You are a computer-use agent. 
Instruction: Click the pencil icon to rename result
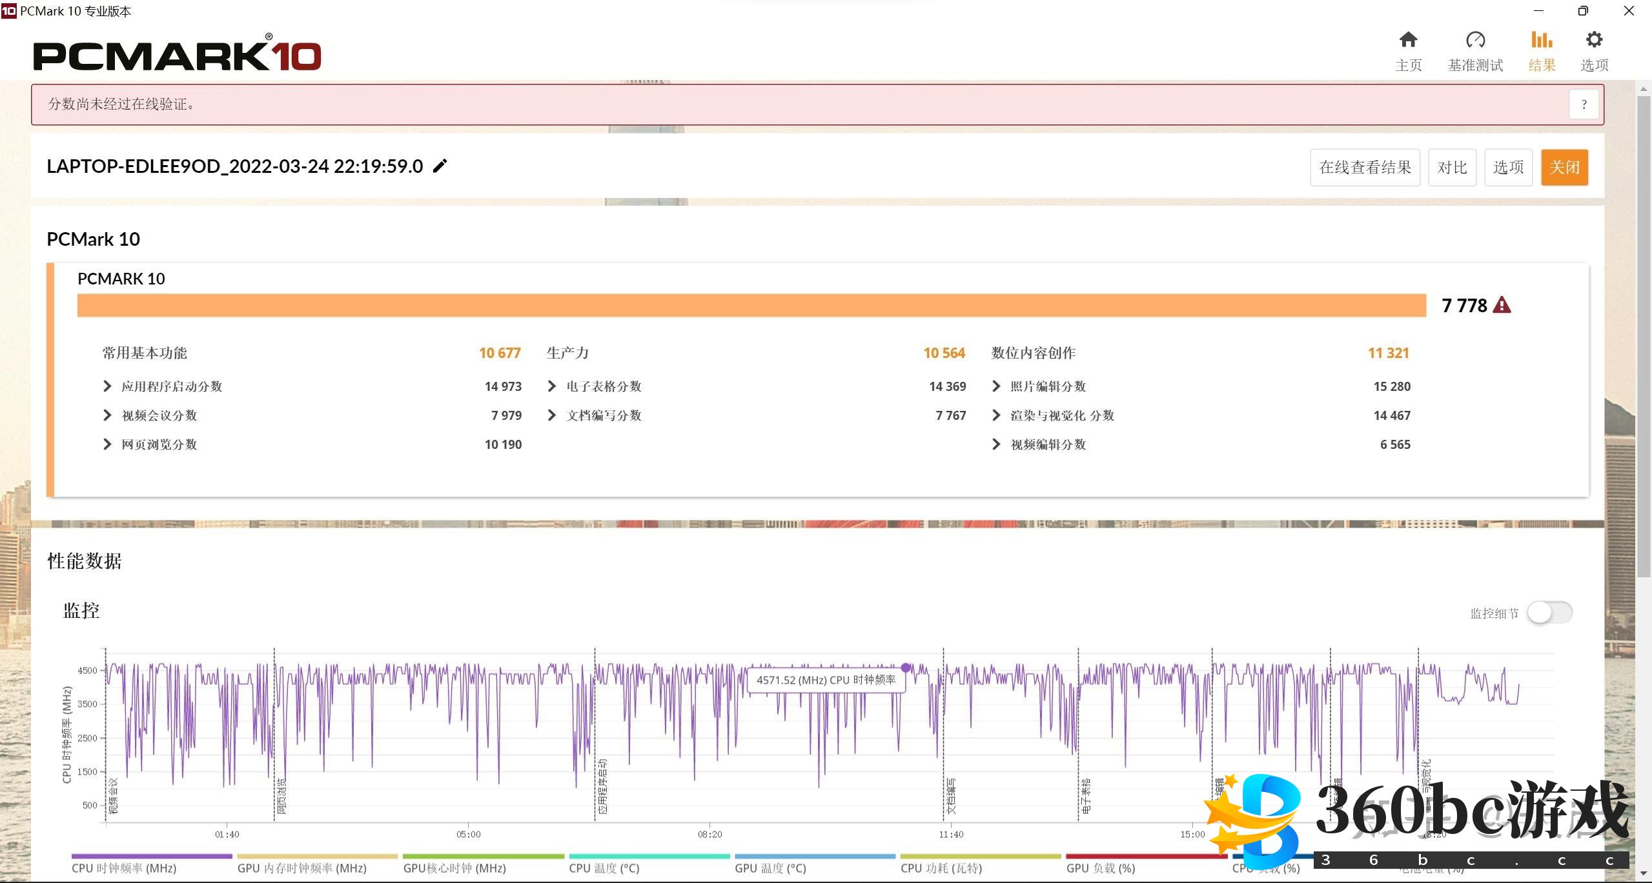click(440, 166)
